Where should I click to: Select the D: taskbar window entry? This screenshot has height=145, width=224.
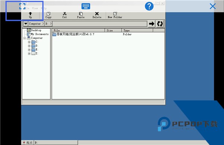coord(56,142)
